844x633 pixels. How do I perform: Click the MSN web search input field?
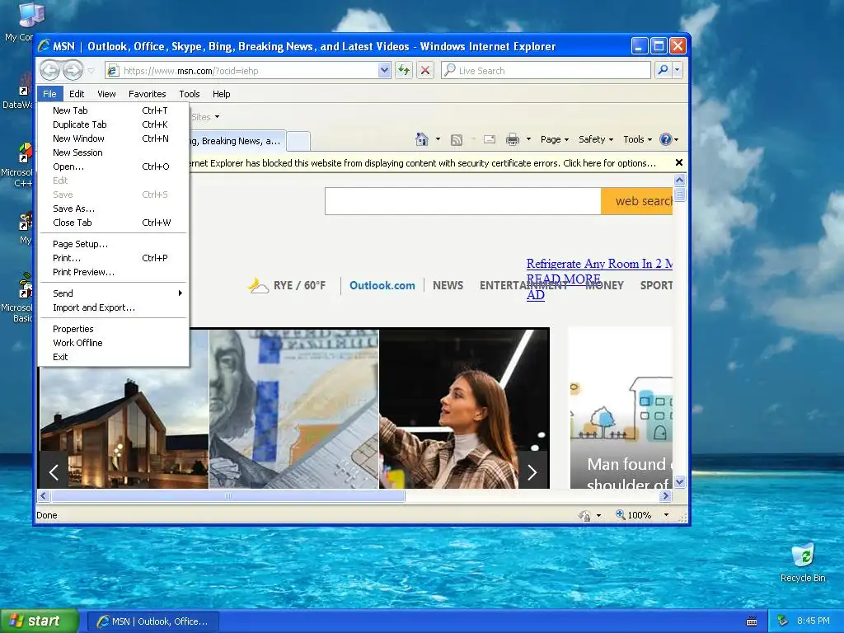(463, 201)
